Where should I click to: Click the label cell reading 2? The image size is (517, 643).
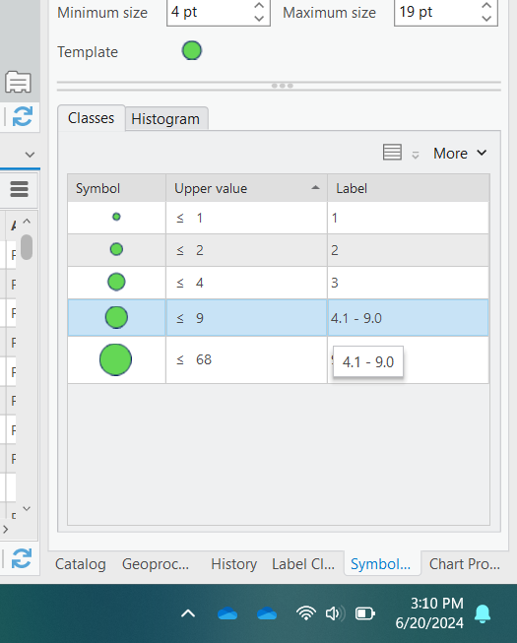coord(408,250)
